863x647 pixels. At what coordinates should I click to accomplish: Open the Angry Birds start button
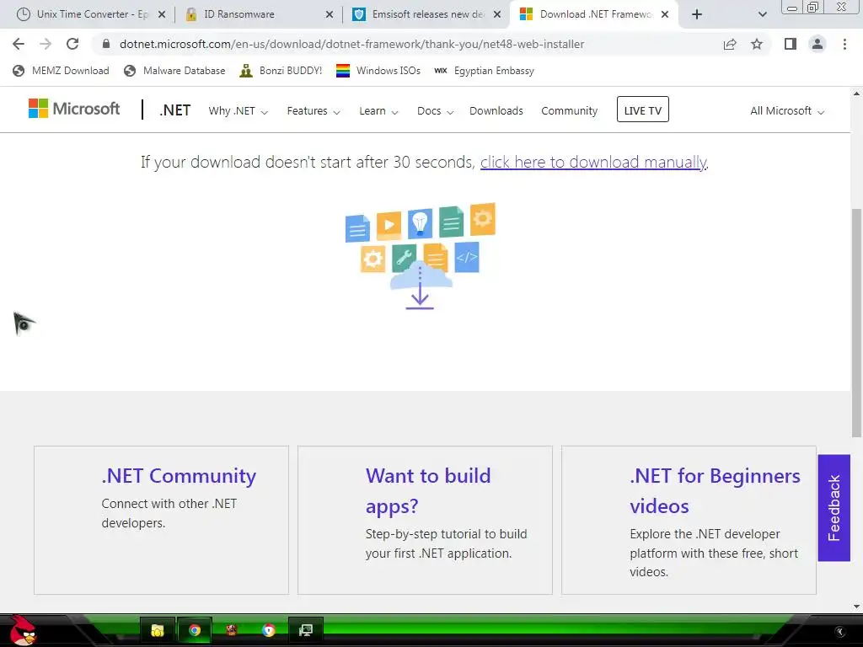coord(23,630)
